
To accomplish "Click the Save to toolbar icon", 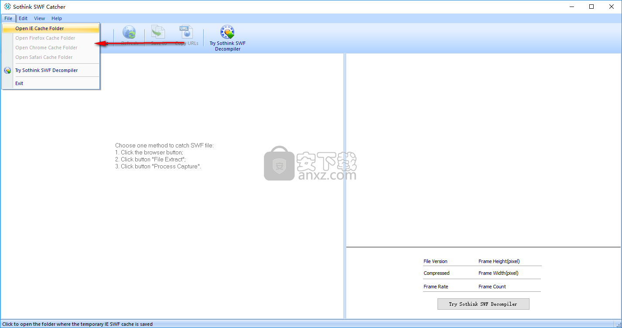I will [x=158, y=32].
